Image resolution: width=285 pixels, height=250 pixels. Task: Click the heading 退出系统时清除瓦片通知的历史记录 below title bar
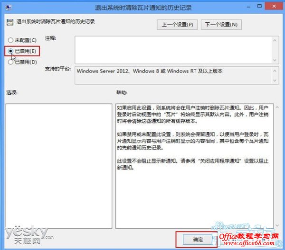tap(56, 22)
